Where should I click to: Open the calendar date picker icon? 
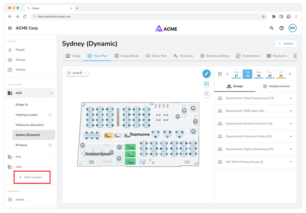click(x=220, y=74)
